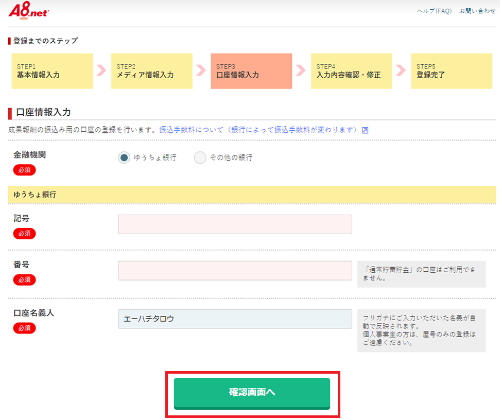Click the STEP5 登録完了 step box

point(452,71)
